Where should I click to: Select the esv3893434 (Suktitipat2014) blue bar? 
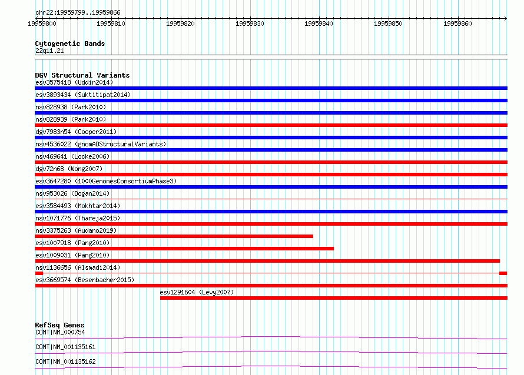pos(271,101)
